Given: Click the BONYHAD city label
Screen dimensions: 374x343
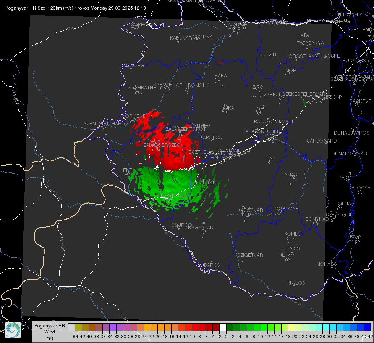Looking at the screenshot, I should [x=317, y=219].
